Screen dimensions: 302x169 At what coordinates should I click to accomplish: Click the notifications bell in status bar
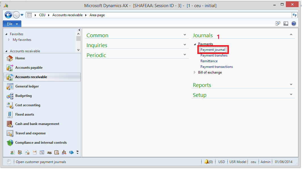[x=206, y=162]
